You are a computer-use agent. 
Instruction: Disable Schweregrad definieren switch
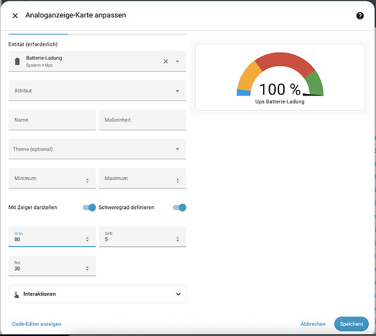pyautogui.click(x=180, y=208)
